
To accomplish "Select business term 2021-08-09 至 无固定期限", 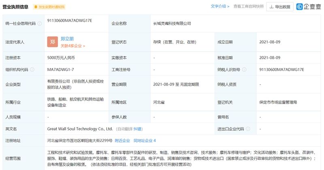I will click(176, 84).
